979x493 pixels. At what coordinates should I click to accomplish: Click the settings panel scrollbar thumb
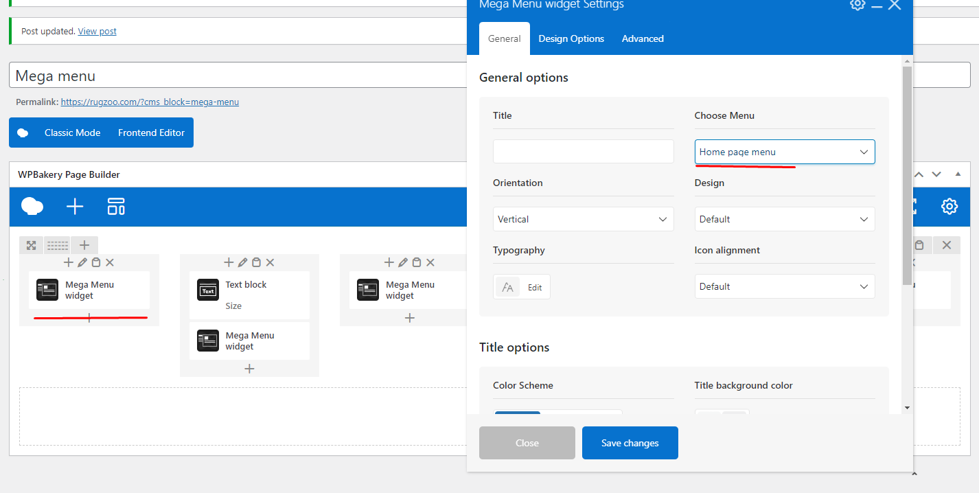[908, 176]
